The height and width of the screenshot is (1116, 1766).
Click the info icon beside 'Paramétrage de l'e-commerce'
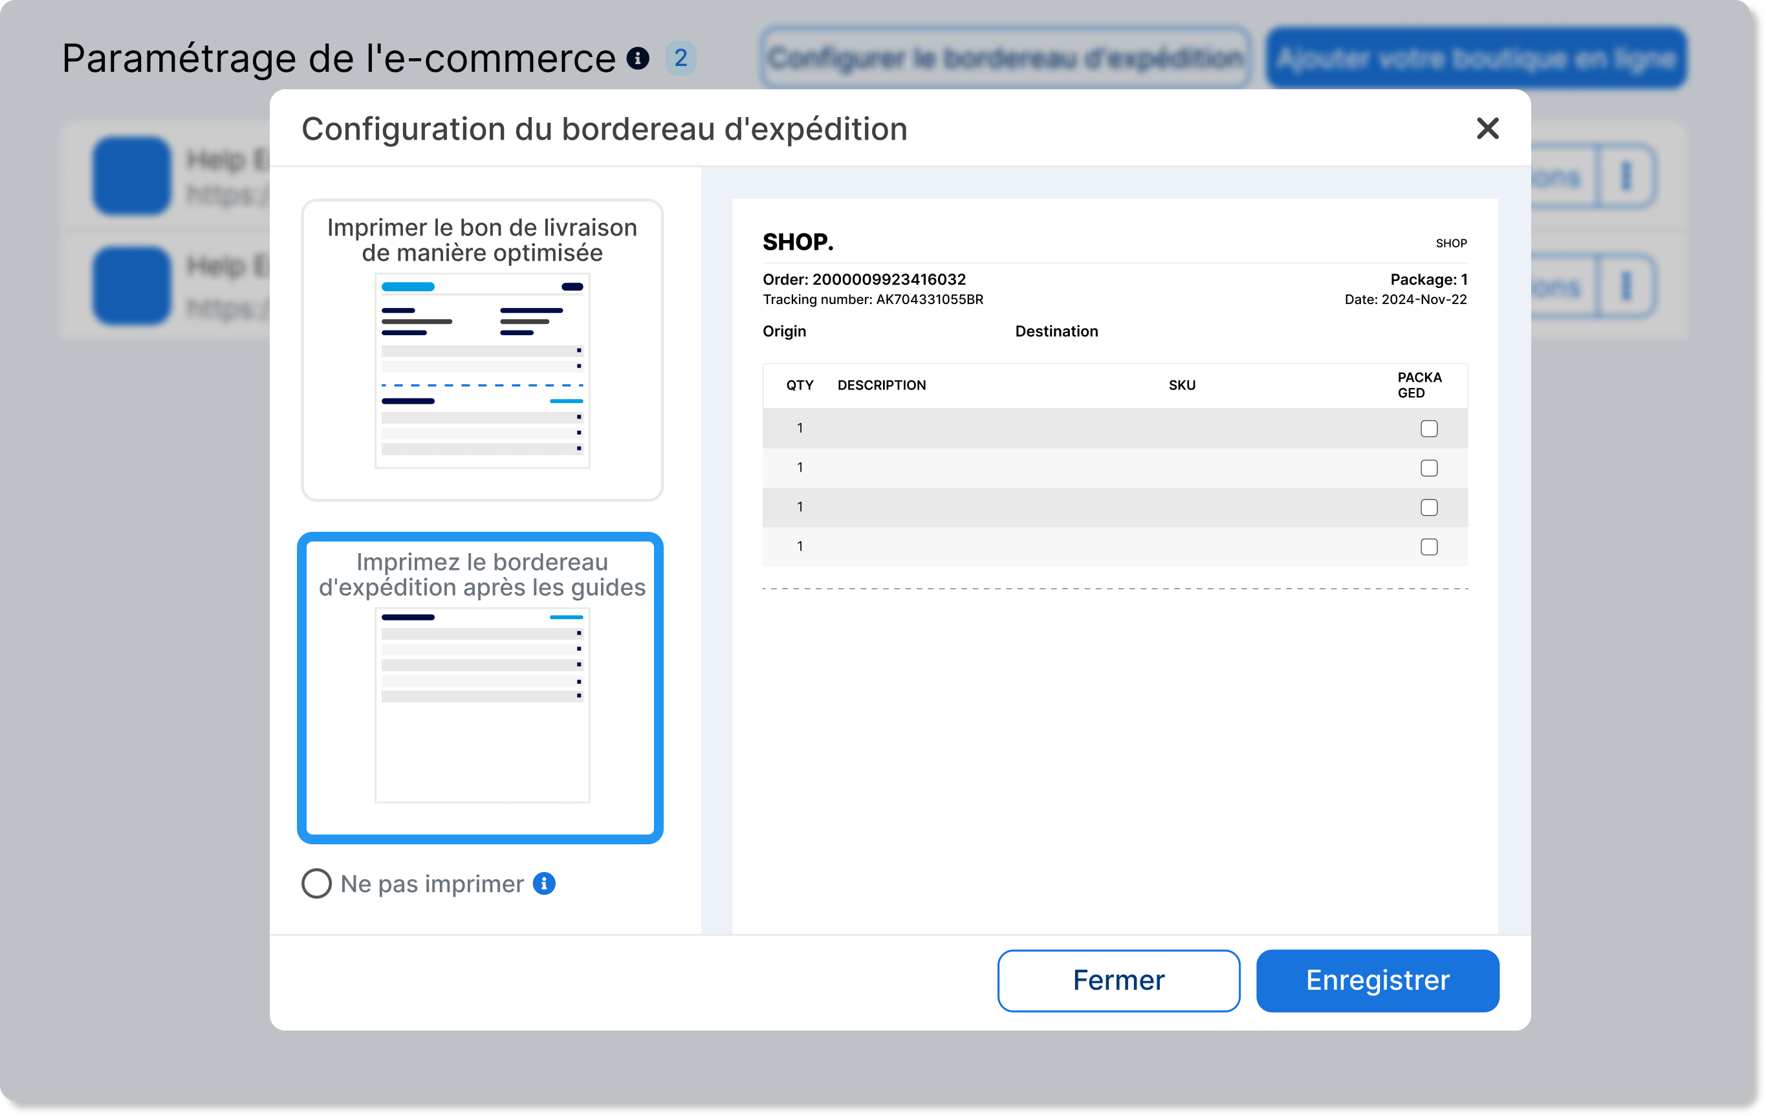click(x=638, y=58)
